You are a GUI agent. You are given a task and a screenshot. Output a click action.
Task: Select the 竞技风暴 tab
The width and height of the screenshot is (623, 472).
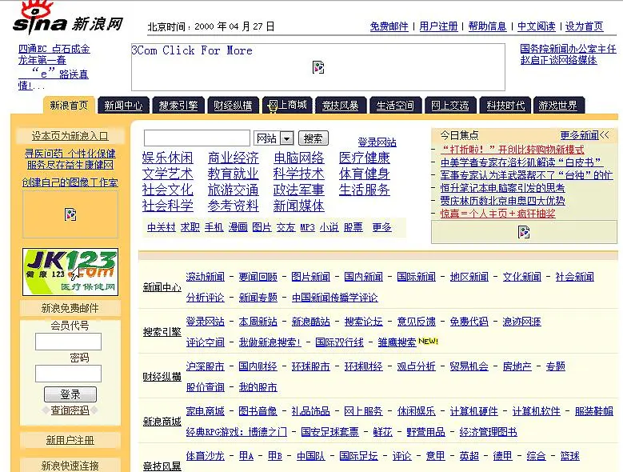coord(341,106)
